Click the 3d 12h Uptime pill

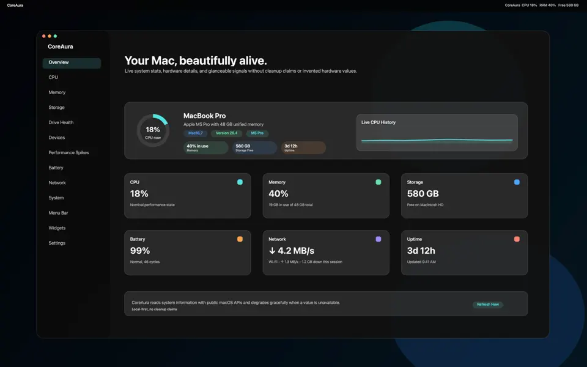(304, 147)
